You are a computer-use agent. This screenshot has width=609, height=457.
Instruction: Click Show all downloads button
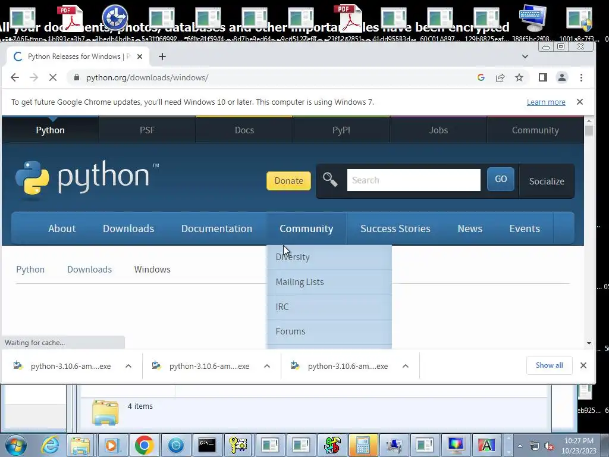tap(549, 365)
